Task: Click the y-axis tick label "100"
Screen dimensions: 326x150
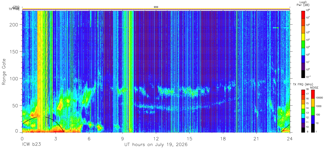Action: (x=14, y=79)
